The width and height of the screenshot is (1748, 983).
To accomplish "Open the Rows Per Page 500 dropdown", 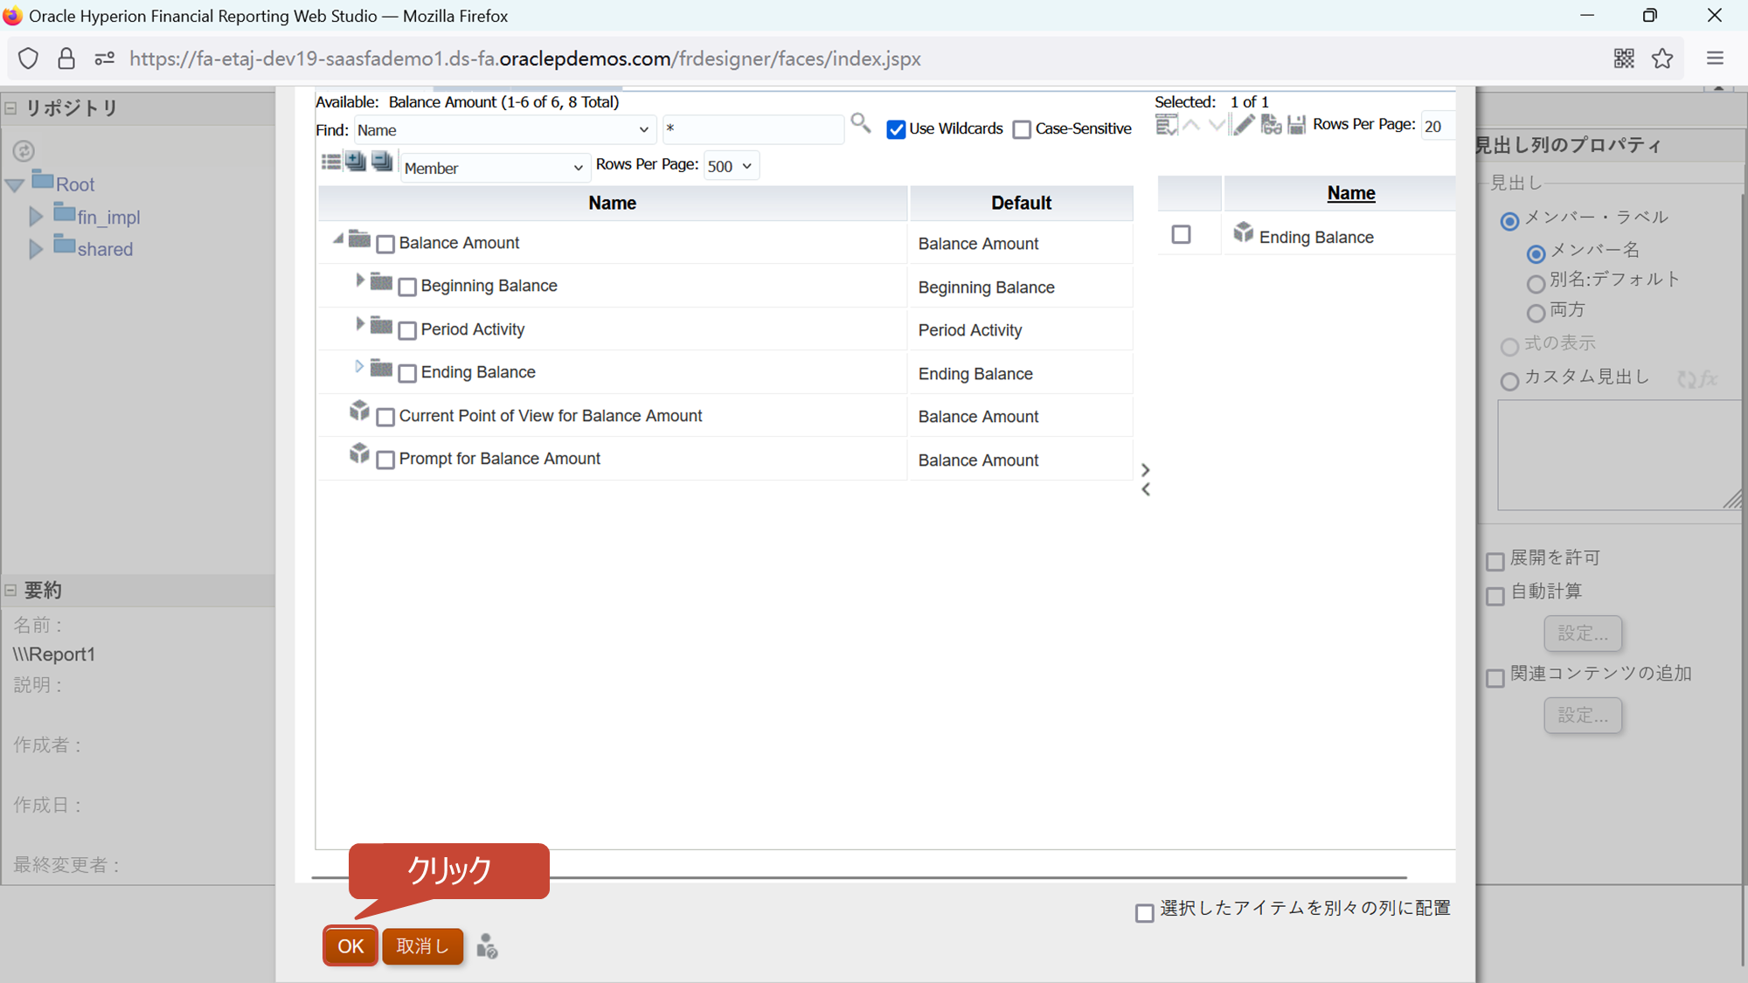I will [x=731, y=166].
